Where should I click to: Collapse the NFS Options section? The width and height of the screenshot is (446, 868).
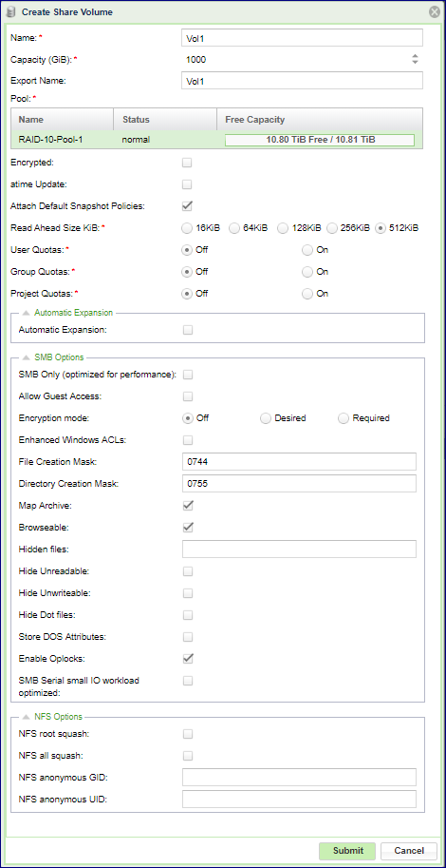coord(26,717)
